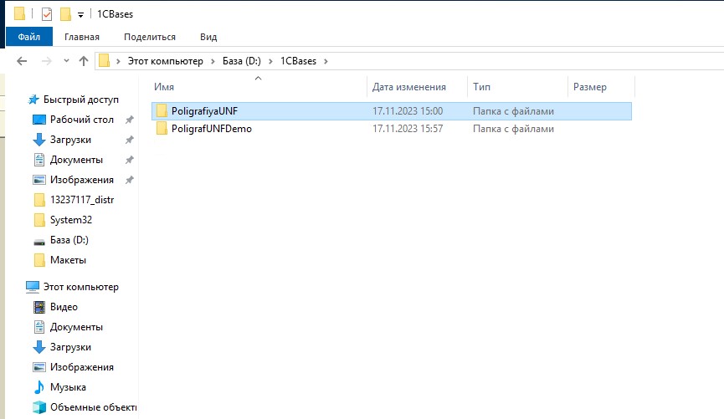This screenshot has width=724, height=419.
Task: Open the 13237117_distr folder in sidebar
Action: (x=82, y=200)
